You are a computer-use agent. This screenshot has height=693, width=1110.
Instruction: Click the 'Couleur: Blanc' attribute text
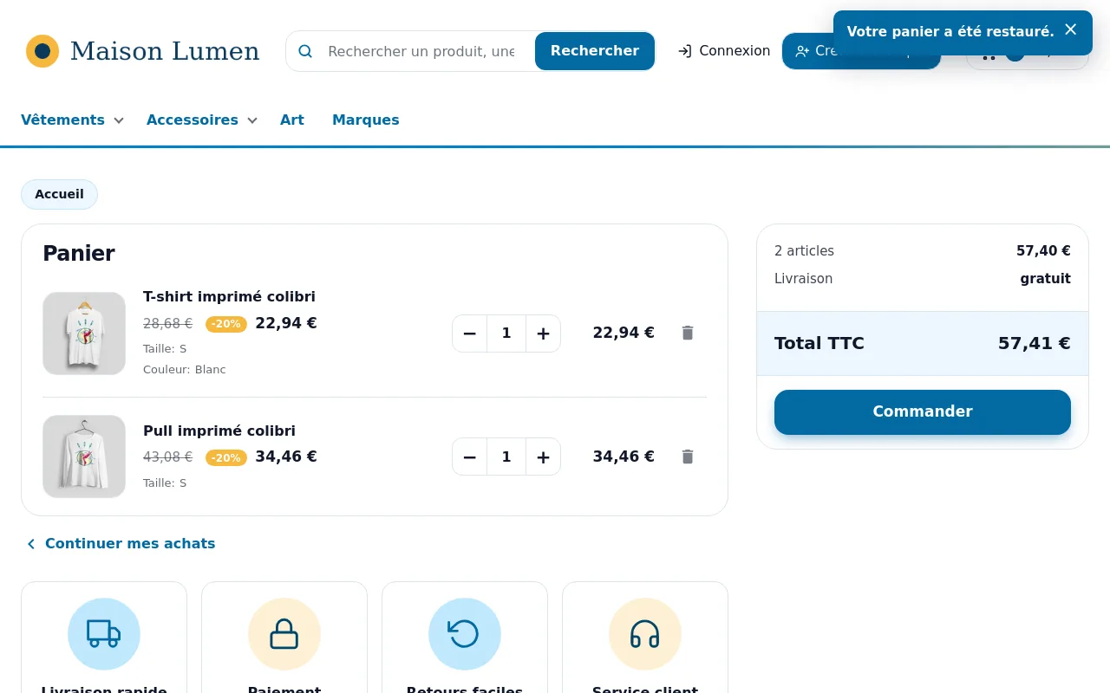184,369
